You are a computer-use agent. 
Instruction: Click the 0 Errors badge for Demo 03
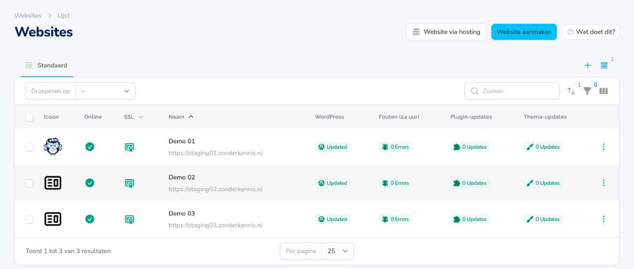tap(395, 219)
